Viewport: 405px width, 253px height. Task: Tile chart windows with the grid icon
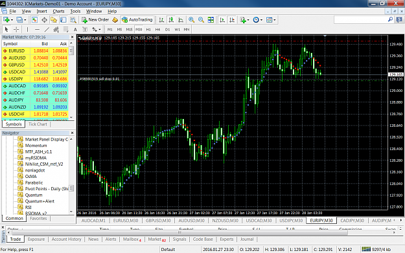point(211,20)
